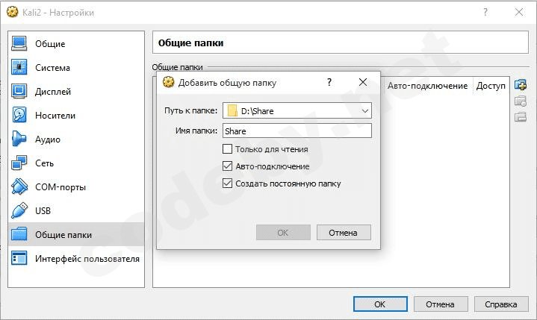
Task: Click Отмена in the add folder dialog
Action: (344, 233)
